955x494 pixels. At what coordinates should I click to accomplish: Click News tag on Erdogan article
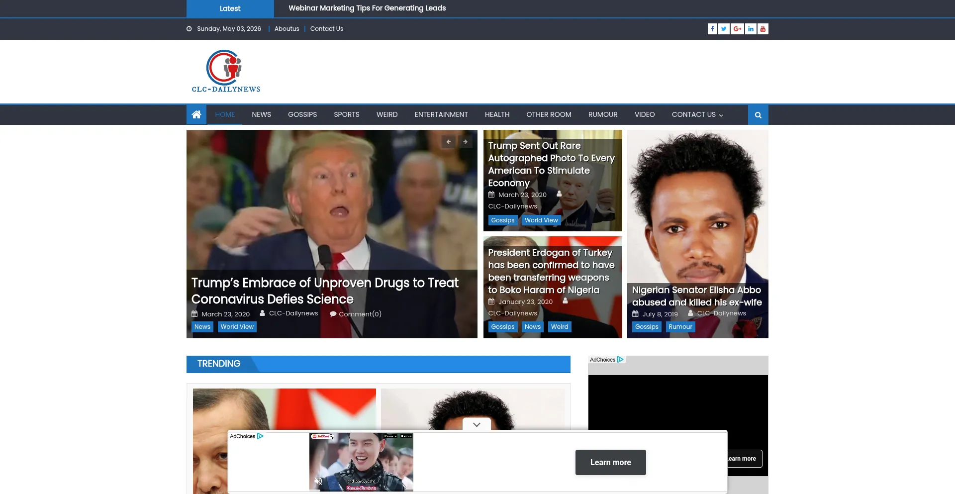(x=533, y=327)
